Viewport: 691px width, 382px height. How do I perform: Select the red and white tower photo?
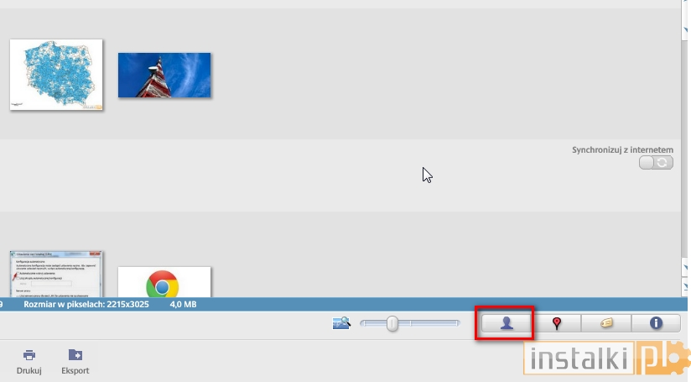point(164,75)
